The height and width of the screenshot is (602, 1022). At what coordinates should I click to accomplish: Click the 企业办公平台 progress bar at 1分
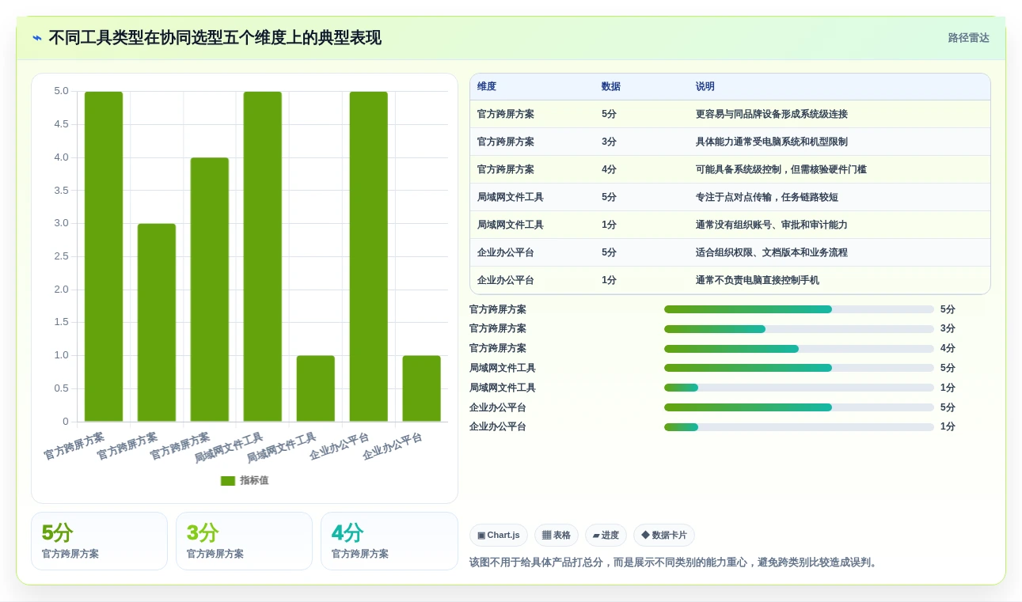pyautogui.click(x=799, y=427)
